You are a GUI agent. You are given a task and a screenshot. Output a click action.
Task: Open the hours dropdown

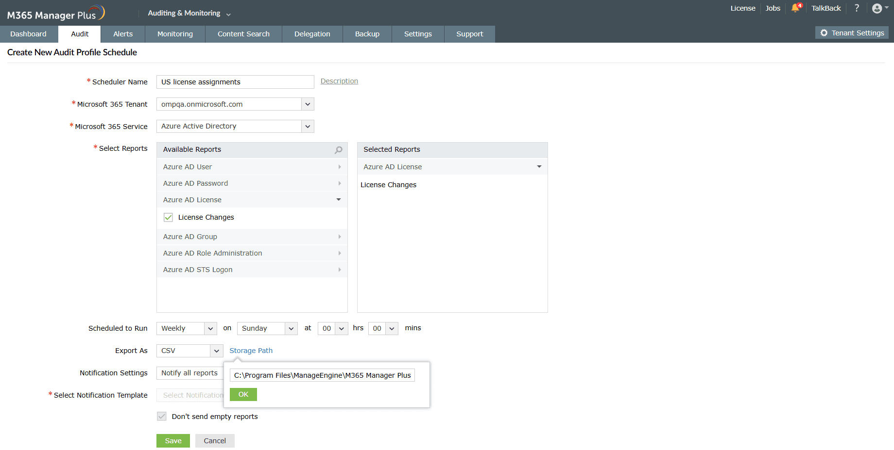click(333, 328)
